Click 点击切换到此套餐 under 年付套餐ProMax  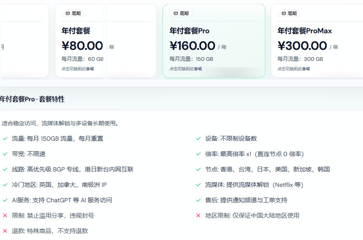click(294, 69)
